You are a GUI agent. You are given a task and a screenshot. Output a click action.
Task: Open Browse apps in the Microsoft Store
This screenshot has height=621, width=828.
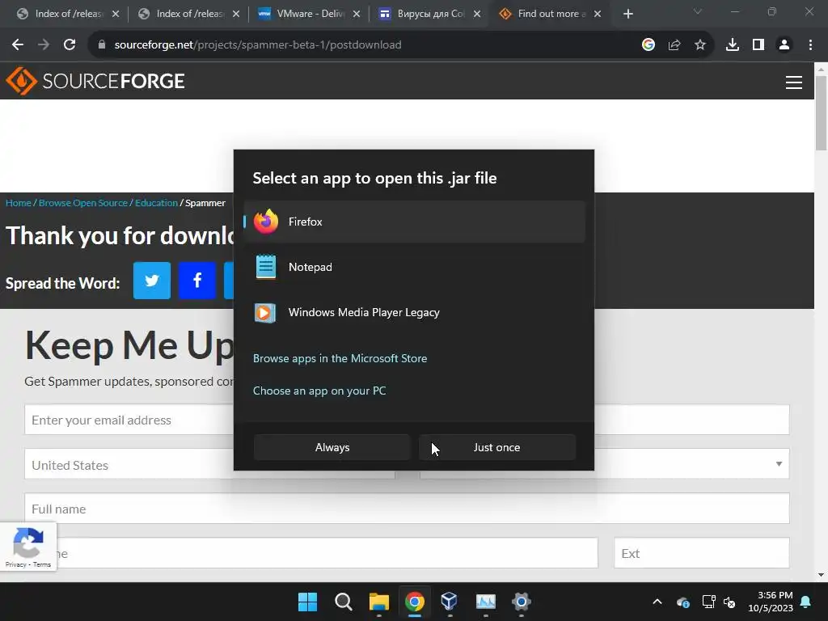(x=340, y=358)
